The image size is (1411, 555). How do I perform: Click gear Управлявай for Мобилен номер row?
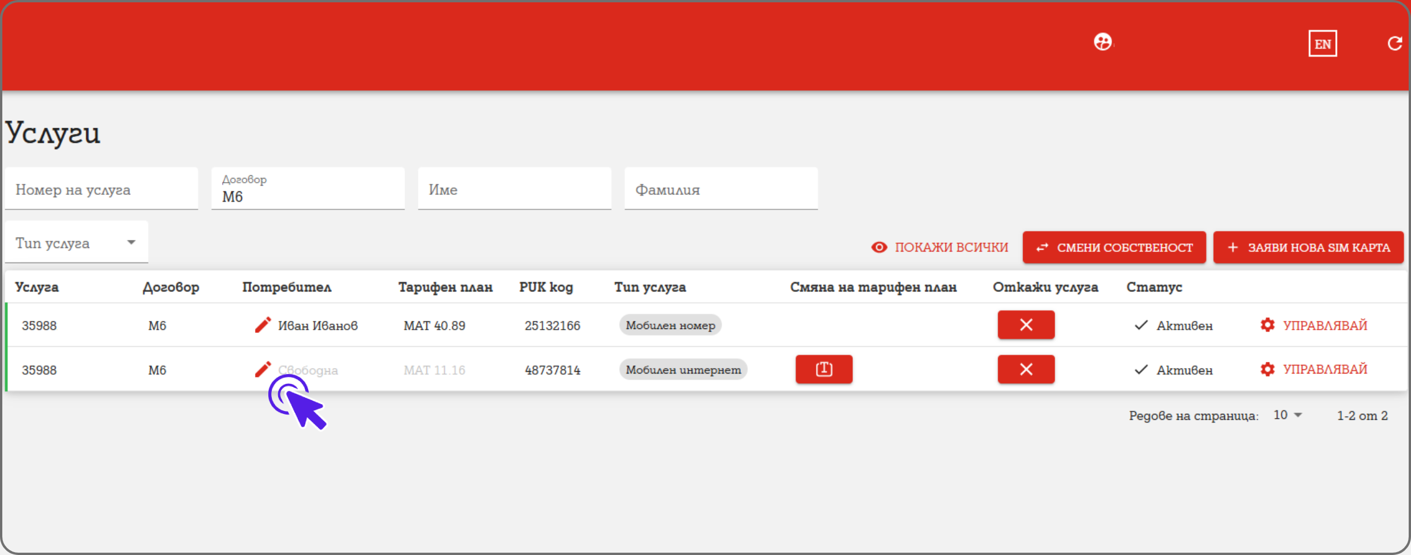[1313, 325]
